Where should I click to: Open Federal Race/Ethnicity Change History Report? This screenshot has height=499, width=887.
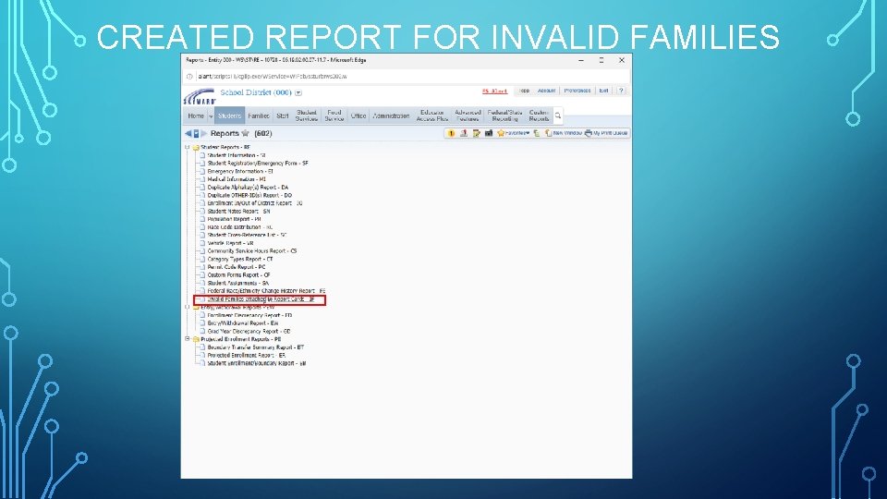[x=266, y=291]
